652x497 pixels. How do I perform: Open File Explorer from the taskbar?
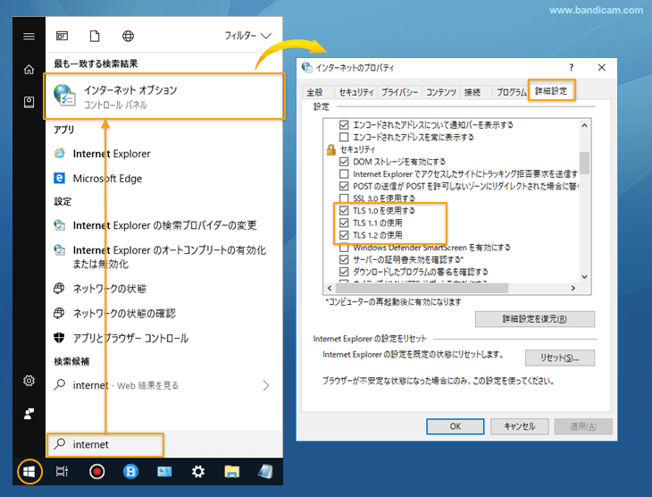[232, 471]
